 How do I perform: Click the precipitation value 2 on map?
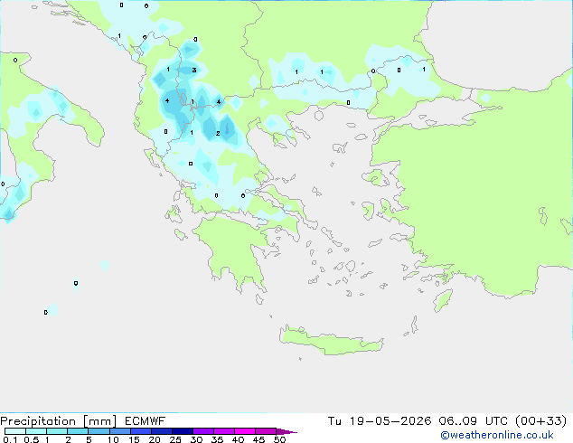[x=218, y=134]
